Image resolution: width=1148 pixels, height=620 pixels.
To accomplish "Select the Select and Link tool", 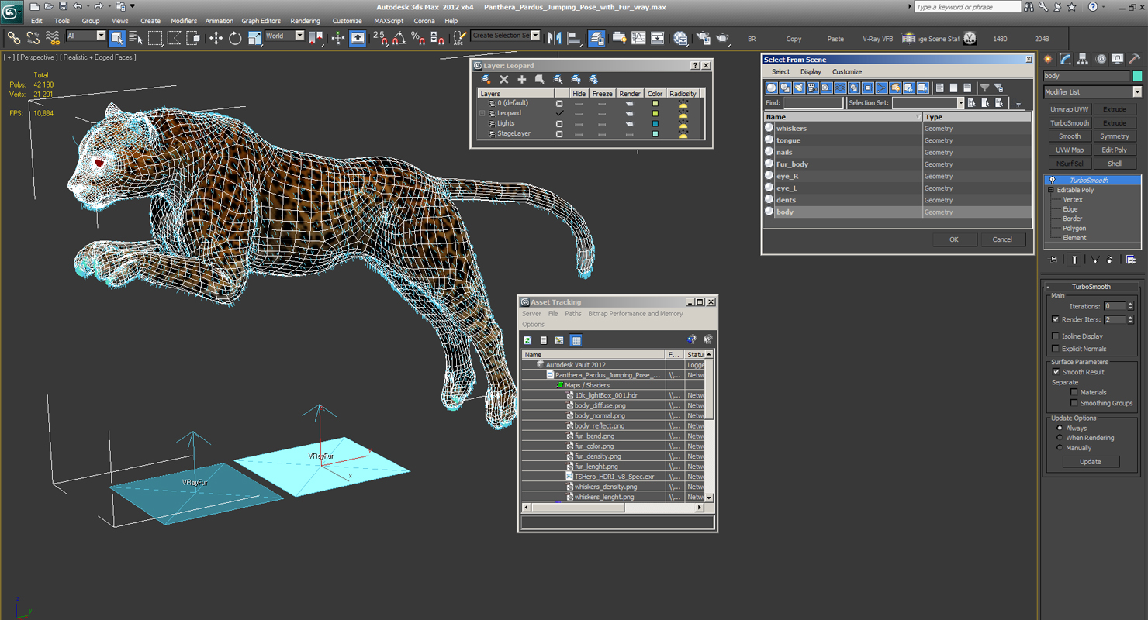I will tap(14, 37).
